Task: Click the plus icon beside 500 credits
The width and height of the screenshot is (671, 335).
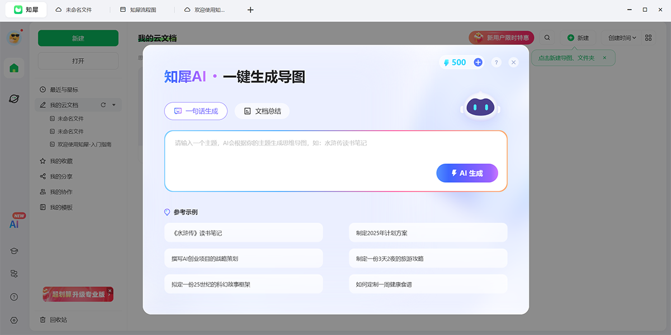Action: click(x=478, y=63)
